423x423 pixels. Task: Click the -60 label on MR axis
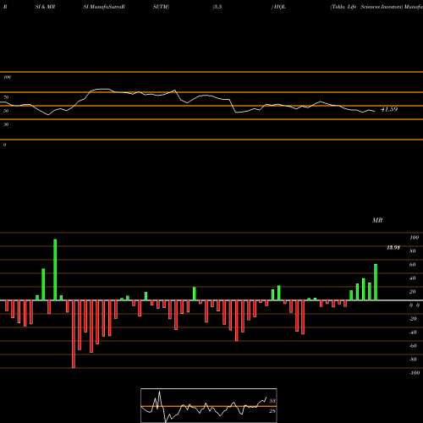pyautogui.click(x=413, y=346)
